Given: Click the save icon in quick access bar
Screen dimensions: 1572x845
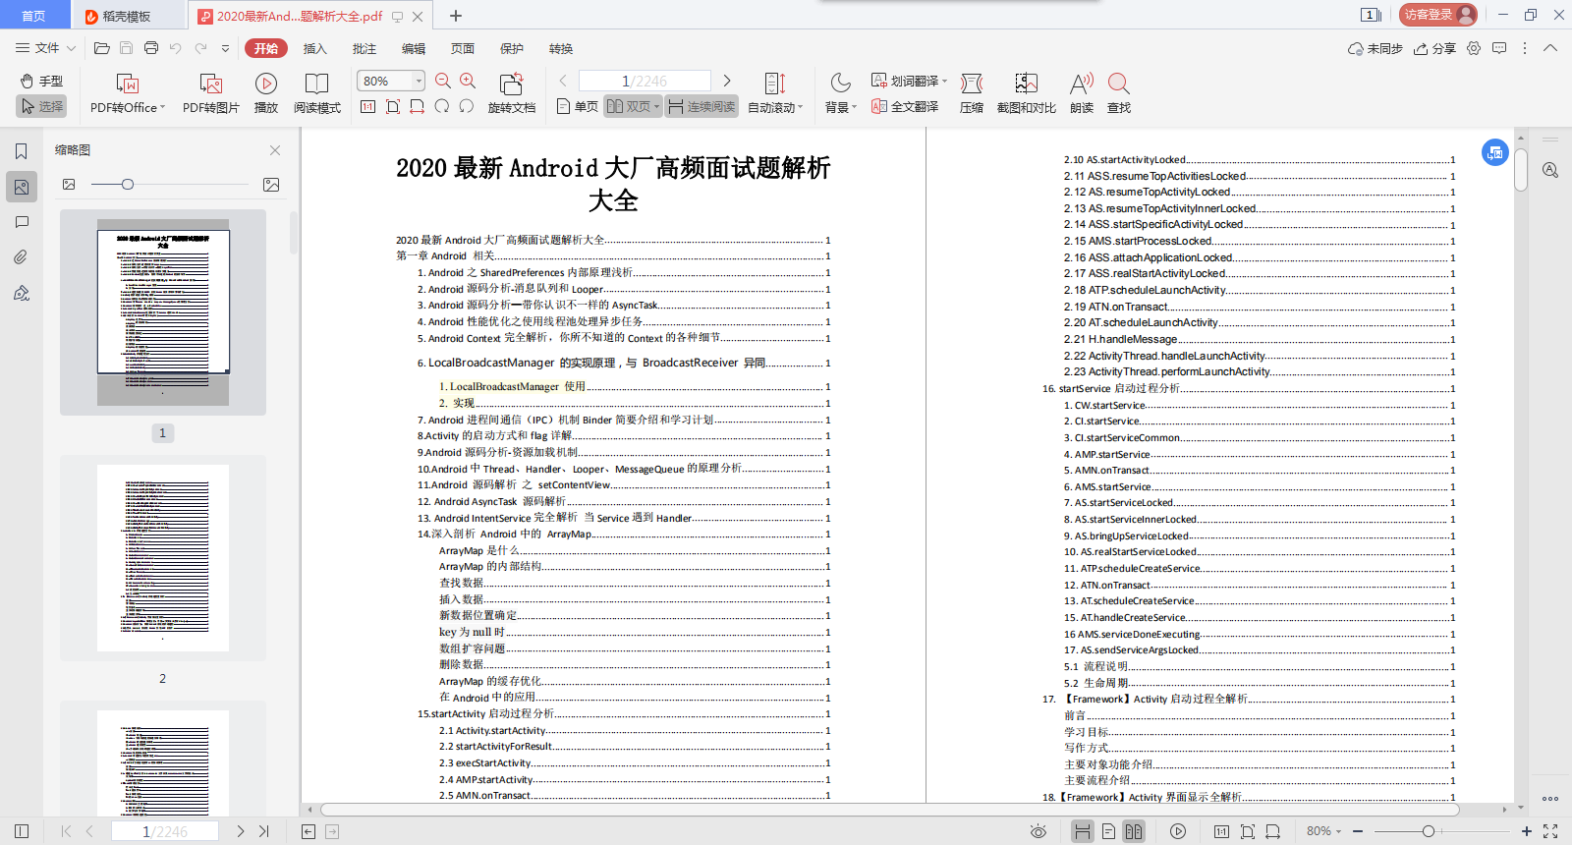Looking at the screenshot, I should [x=126, y=48].
